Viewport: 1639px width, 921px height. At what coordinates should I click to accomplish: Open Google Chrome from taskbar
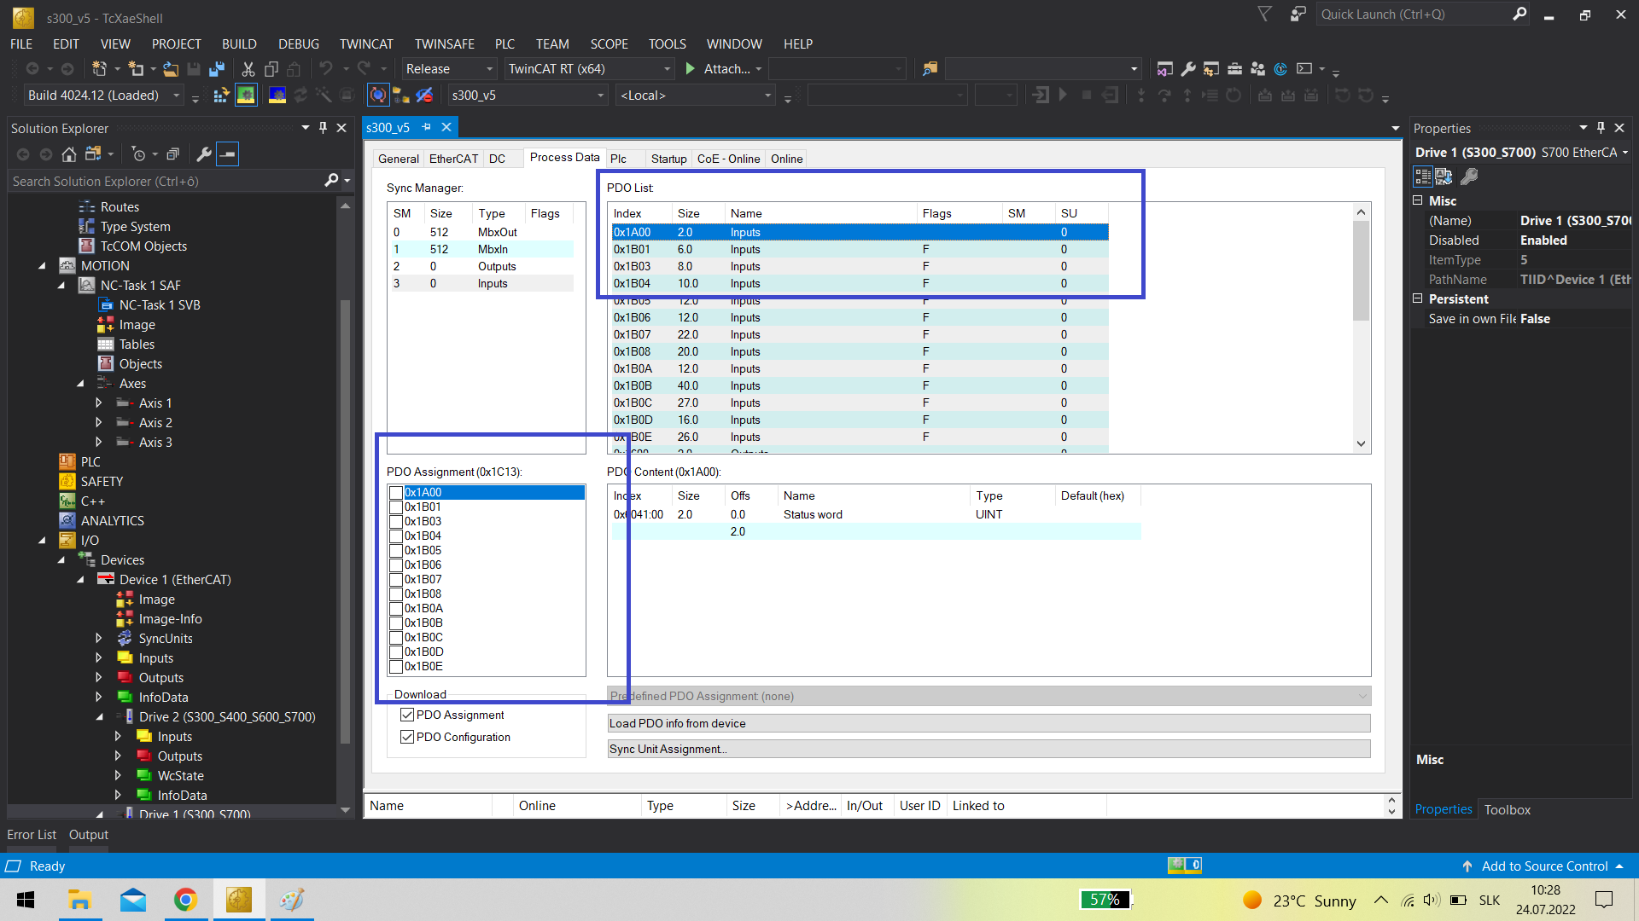click(x=185, y=900)
